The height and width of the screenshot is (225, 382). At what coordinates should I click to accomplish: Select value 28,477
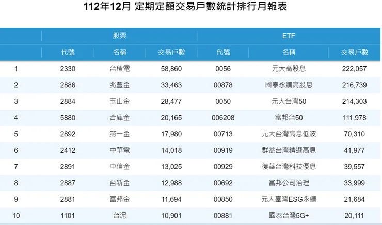pyautogui.click(x=171, y=101)
